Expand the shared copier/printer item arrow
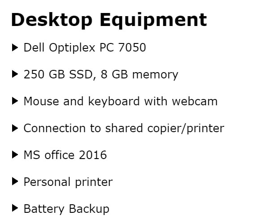The image size is (269, 224). pyautogui.click(x=15, y=128)
